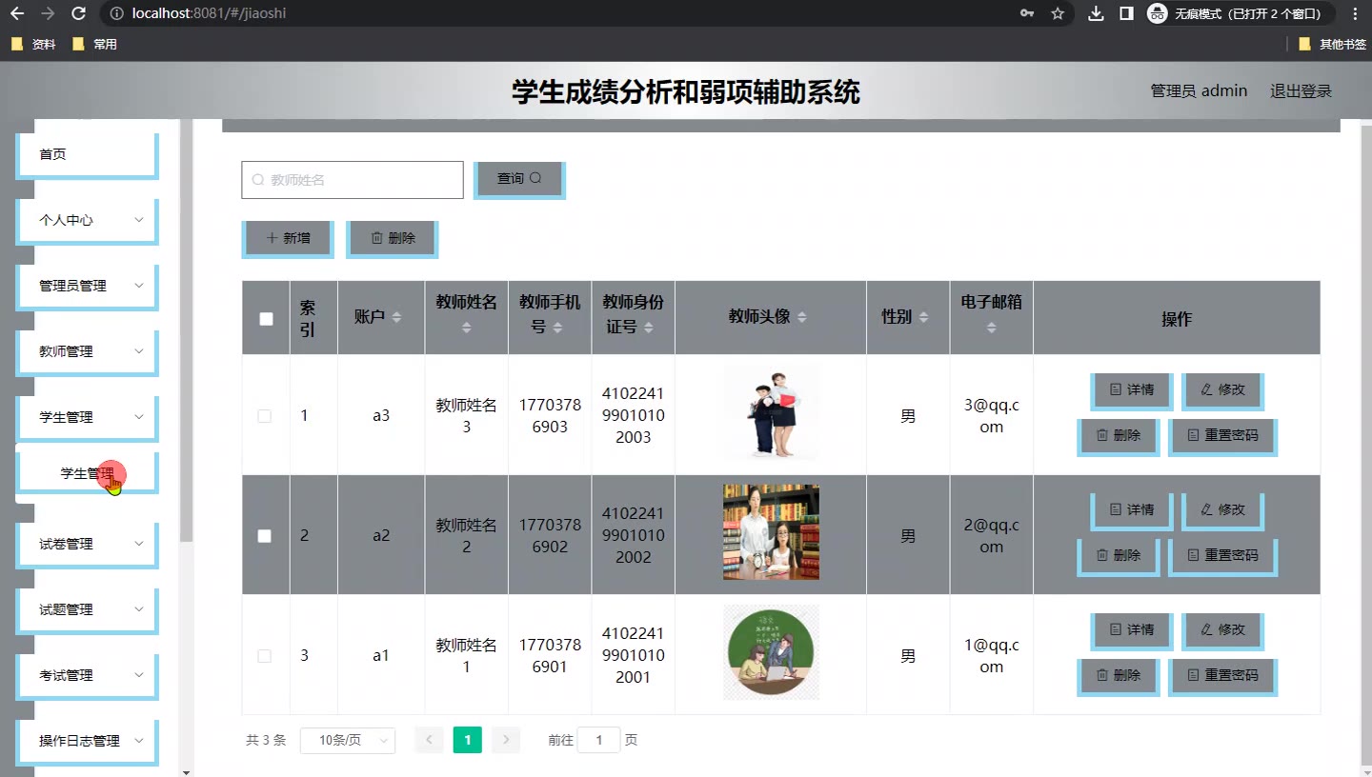Expand 管理员管理 sidebar menu

[88, 286]
